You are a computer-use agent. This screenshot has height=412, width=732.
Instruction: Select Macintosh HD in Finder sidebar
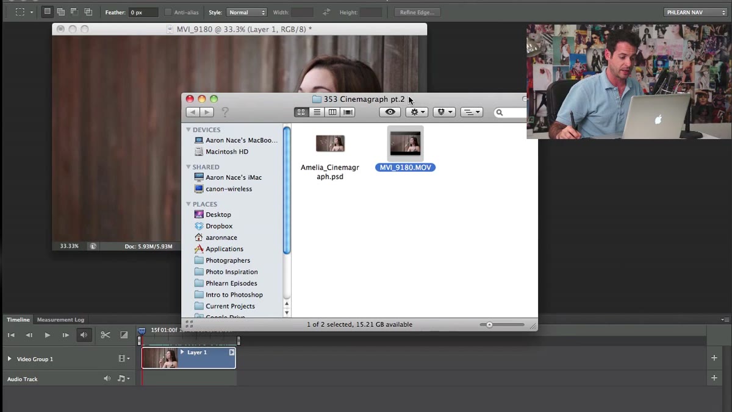click(x=227, y=151)
